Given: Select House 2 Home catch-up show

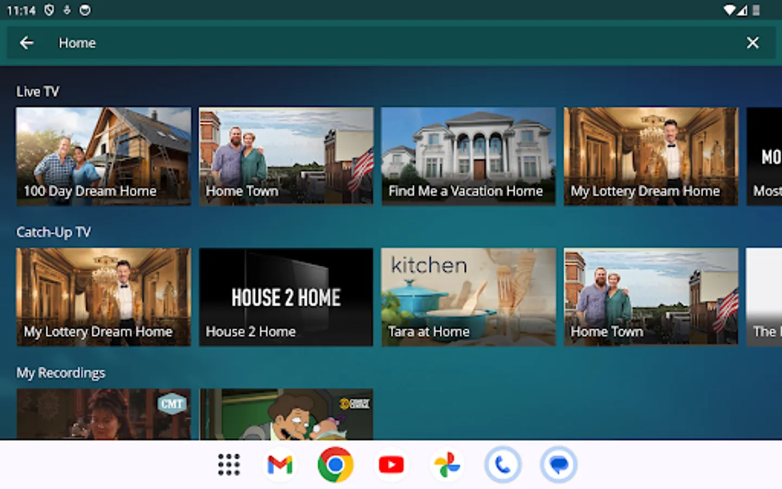Looking at the screenshot, I should tap(286, 297).
